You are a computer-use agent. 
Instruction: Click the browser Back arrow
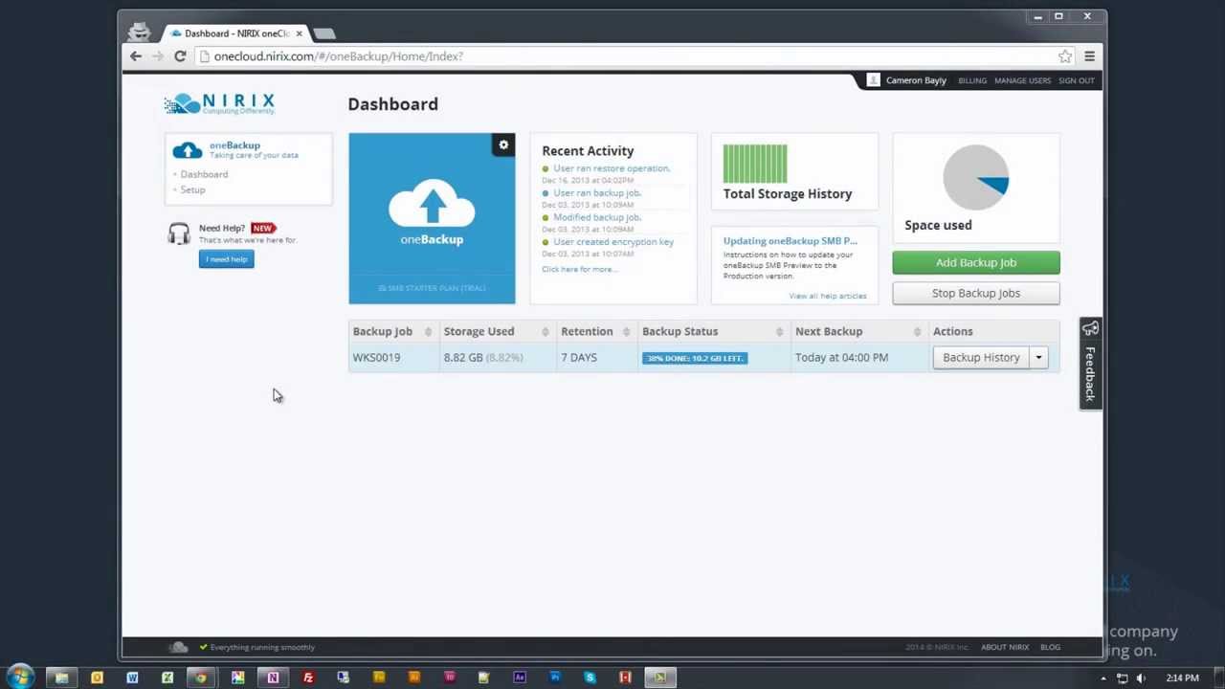click(x=136, y=56)
